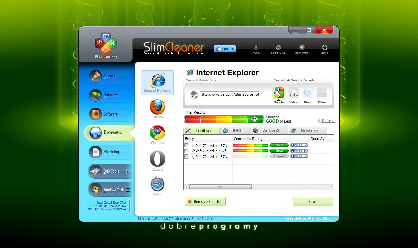The height and width of the screenshot is (248, 418).
Task: Click MORE INFO for Unrated entry
Action: (299, 156)
